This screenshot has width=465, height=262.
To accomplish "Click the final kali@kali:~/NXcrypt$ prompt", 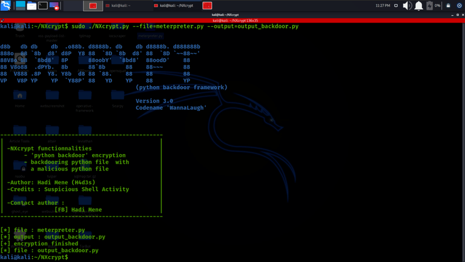I will (34, 257).
